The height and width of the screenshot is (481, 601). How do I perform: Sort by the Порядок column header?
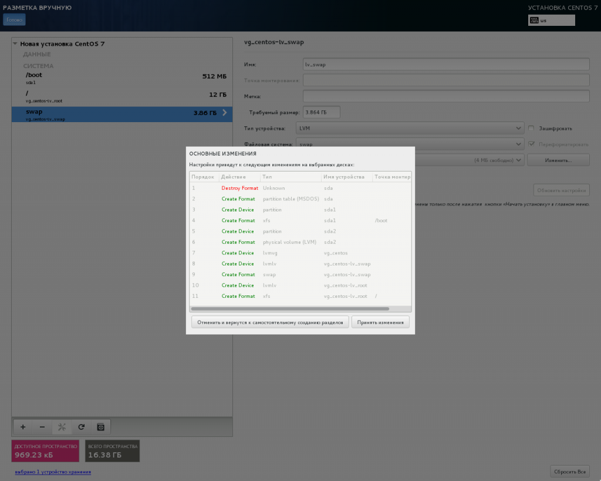(204, 177)
